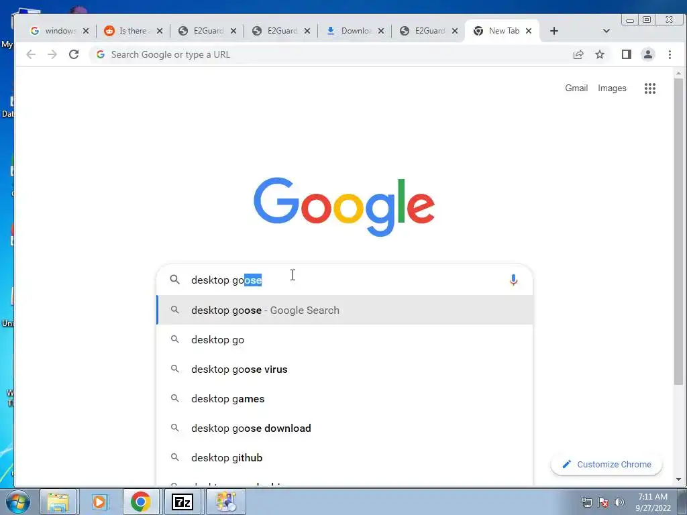The width and height of the screenshot is (687, 515).
Task: Pick 'desktop goose download' suggestion
Action: click(345, 428)
